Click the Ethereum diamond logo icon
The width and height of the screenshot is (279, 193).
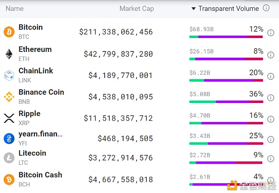point(9,54)
